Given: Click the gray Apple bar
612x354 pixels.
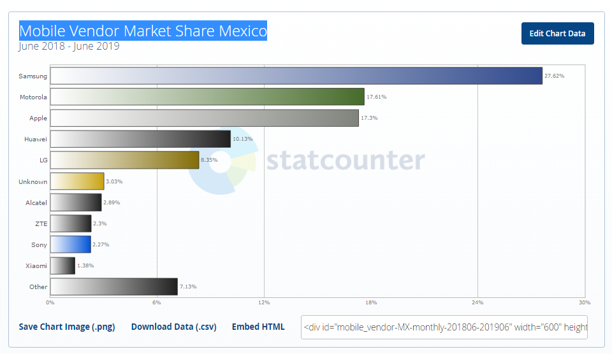Looking at the screenshot, I should [204, 118].
